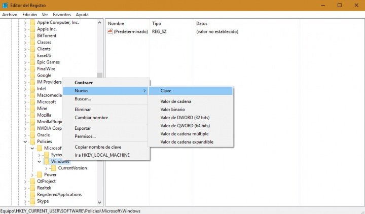Expand the Realtek key arrow

click(25, 188)
